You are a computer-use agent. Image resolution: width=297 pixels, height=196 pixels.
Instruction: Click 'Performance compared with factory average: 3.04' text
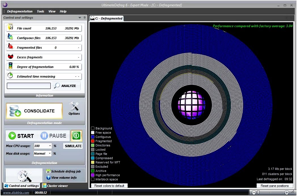[253, 26]
